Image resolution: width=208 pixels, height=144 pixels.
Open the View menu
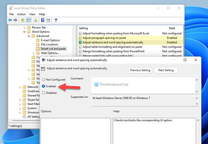click(x=32, y=14)
